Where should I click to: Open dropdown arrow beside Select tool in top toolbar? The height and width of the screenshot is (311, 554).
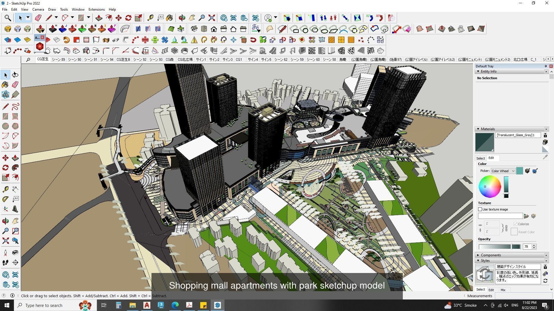click(x=28, y=18)
